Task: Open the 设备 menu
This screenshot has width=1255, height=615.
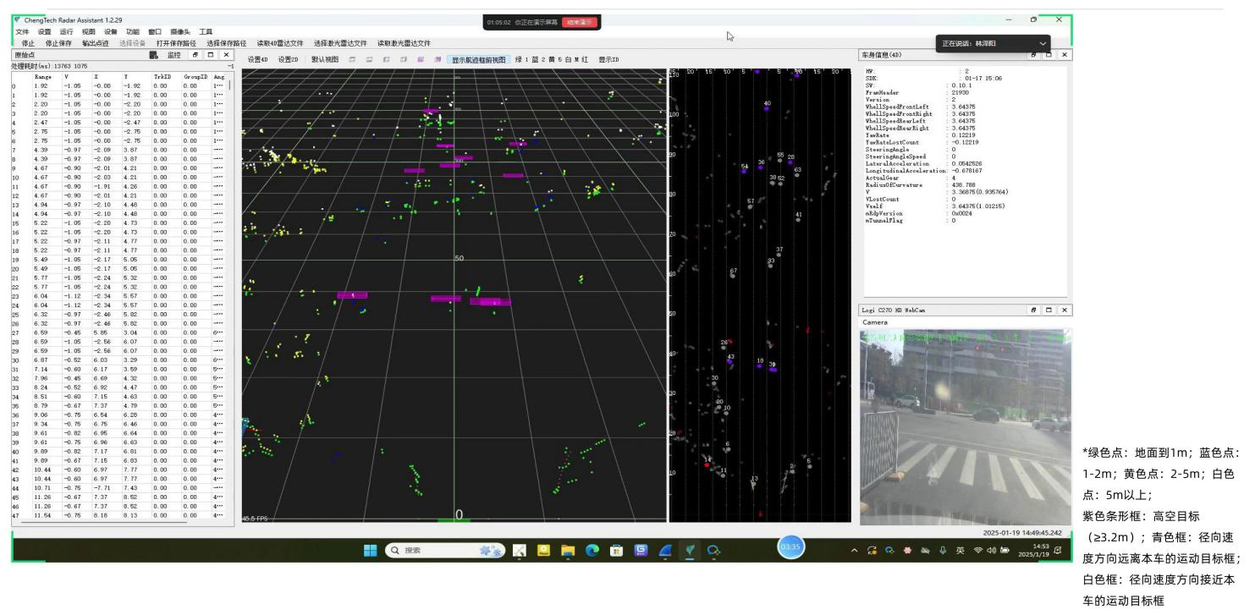Action: click(111, 31)
